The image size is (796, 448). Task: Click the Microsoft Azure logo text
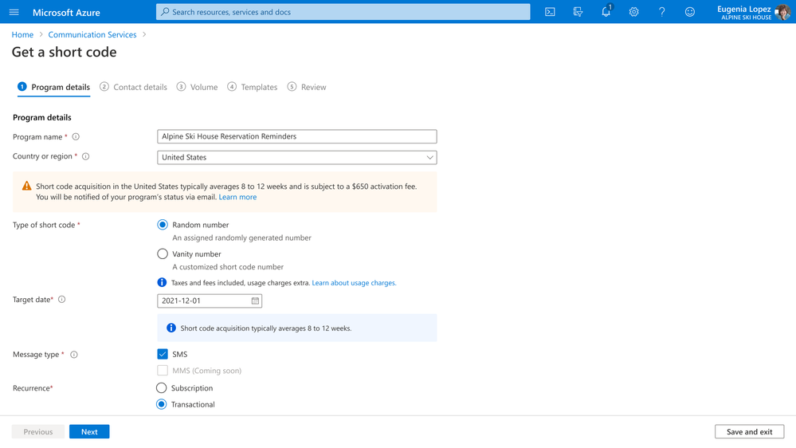click(66, 12)
